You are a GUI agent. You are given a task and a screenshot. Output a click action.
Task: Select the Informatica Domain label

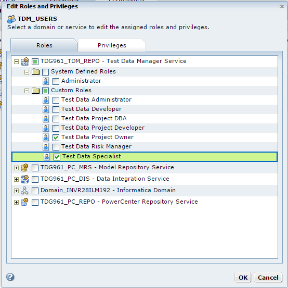[x=108, y=190]
